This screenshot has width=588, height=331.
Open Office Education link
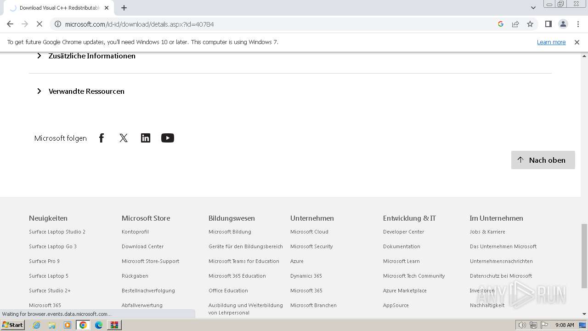(228, 291)
